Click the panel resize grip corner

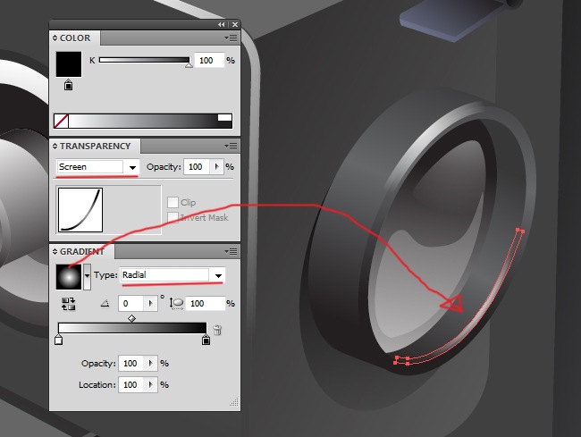(234, 402)
